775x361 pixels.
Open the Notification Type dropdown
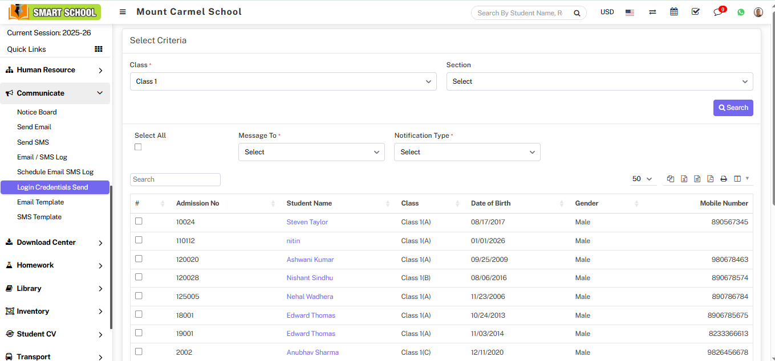coord(467,152)
